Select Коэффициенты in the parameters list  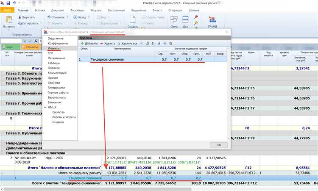point(57,44)
